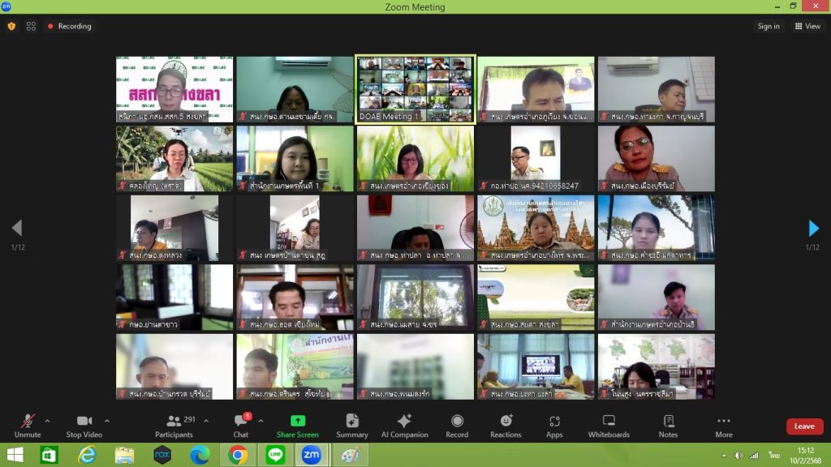Open the Notes tool
The image size is (831, 467).
[x=669, y=426]
